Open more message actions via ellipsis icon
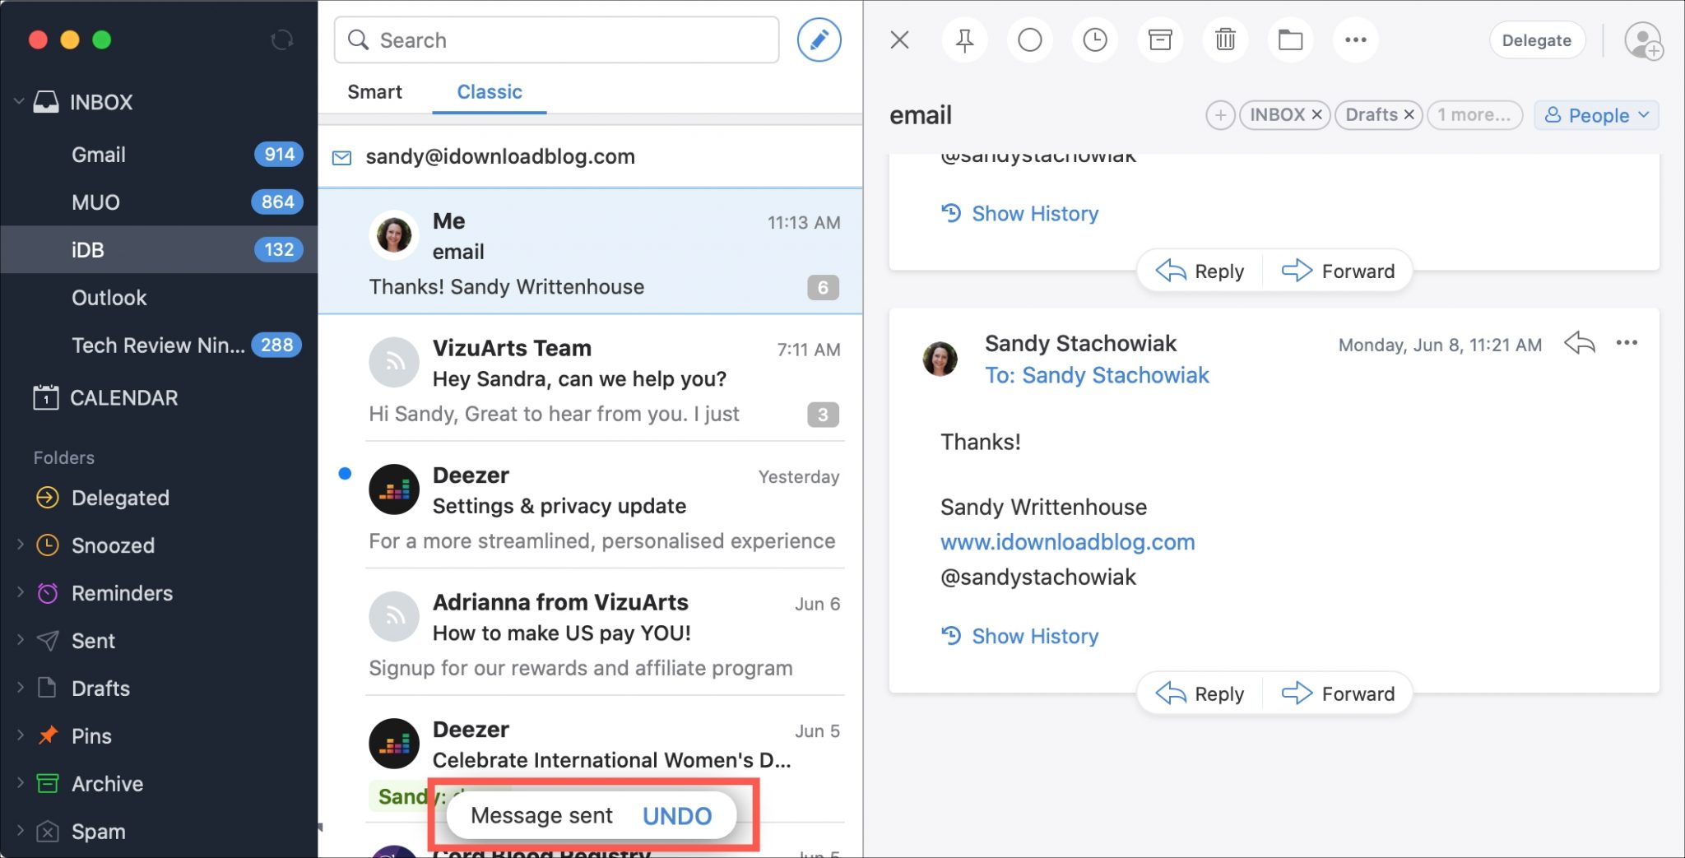1685x858 pixels. point(1354,39)
